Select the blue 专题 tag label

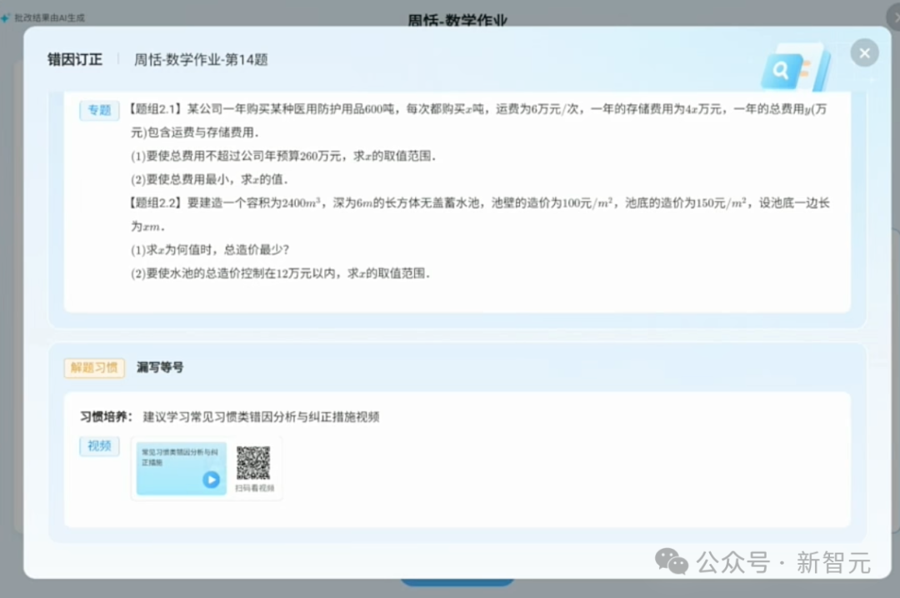[x=99, y=110]
